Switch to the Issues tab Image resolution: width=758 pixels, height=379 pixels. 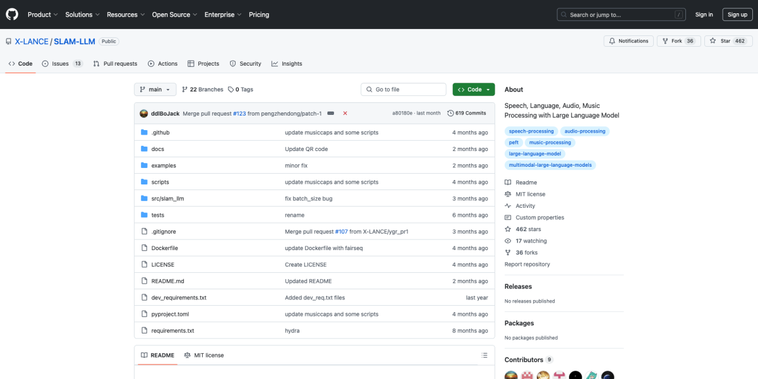point(62,64)
